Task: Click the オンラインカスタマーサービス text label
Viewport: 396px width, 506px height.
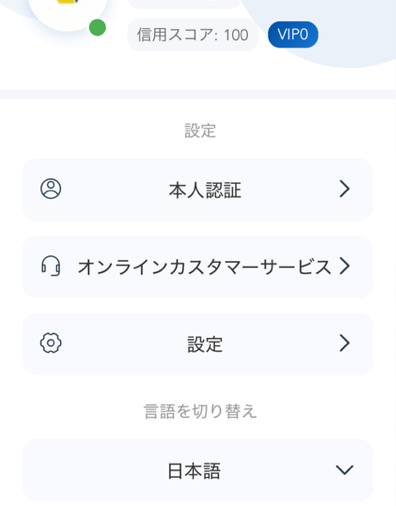Action: [205, 267]
